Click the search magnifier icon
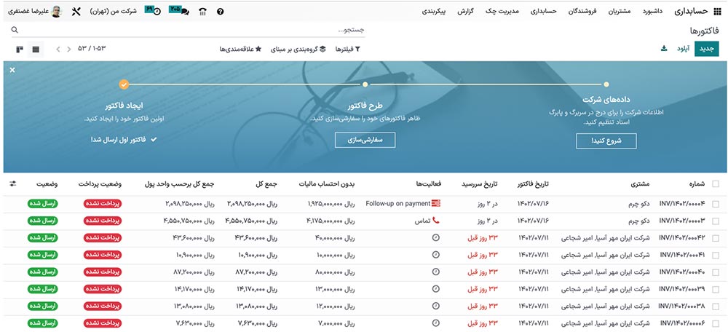Image resolution: width=728 pixels, height=332 pixels. [15, 30]
